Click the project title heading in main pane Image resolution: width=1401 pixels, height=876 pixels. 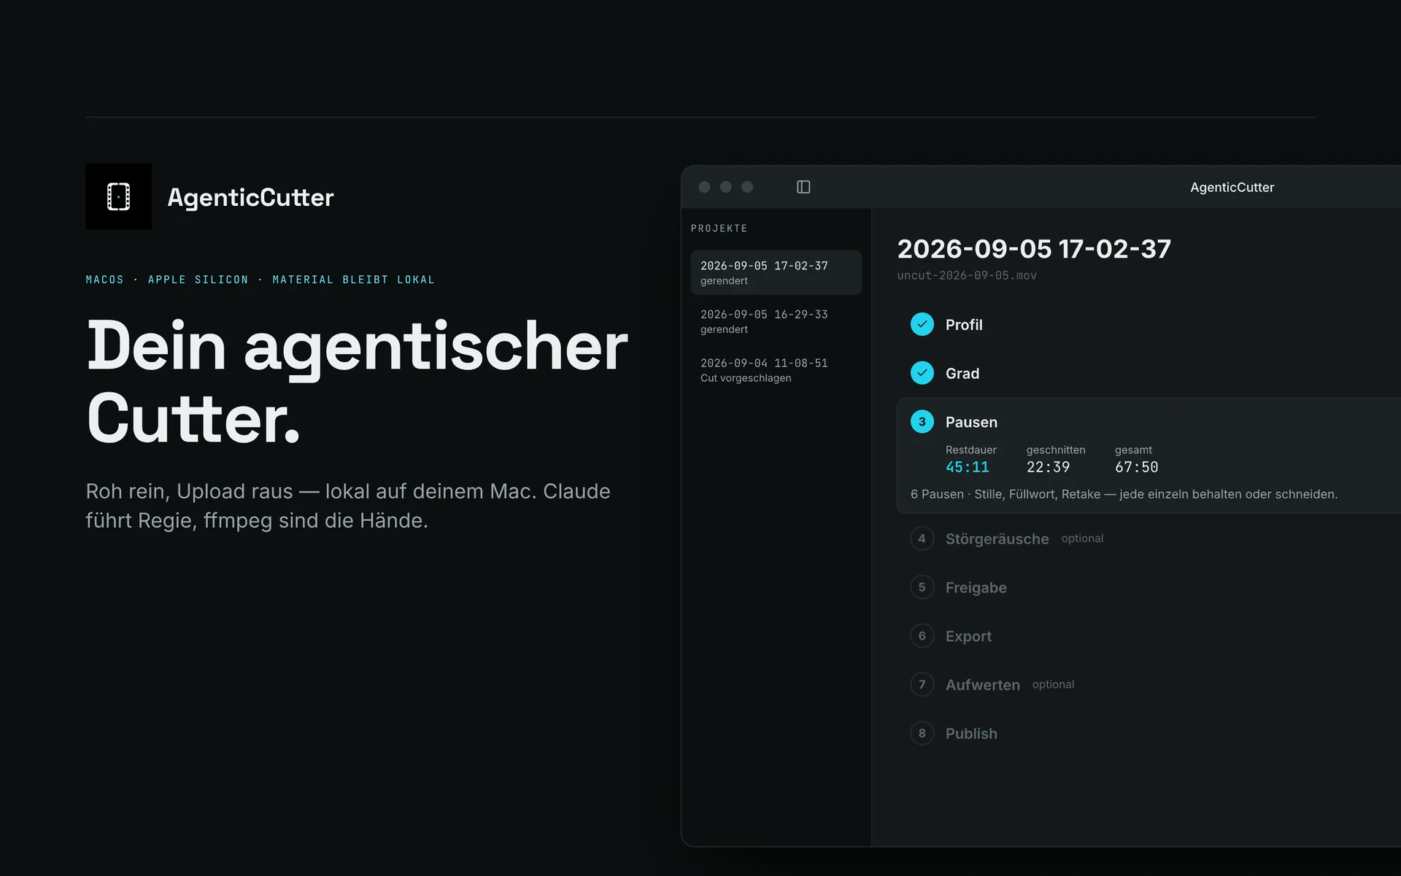pos(1034,249)
